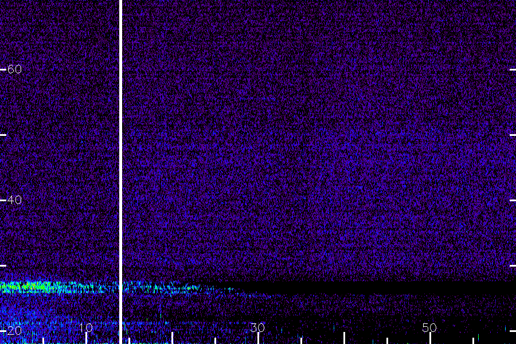The image size is (516, 344).
Task: Click the "50" horizontal axis label
Action: (x=429, y=328)
